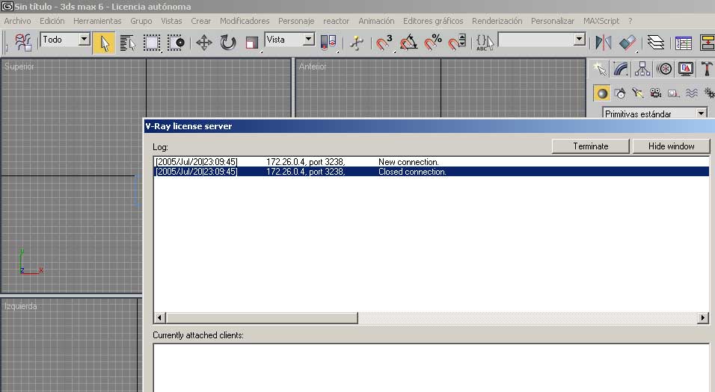Image resolution: width=715 pixels, height=392 pixels.
Task: Open the Personalizar menu
Action: pyautogui.click(x=552, y=21)
